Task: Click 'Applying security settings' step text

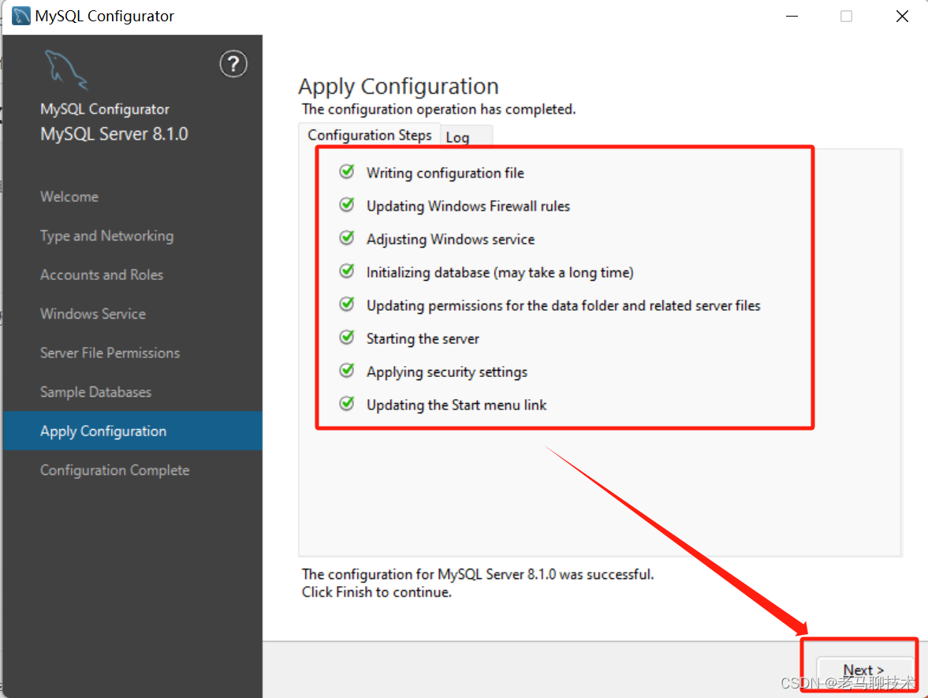Action: tap(447, 371)
